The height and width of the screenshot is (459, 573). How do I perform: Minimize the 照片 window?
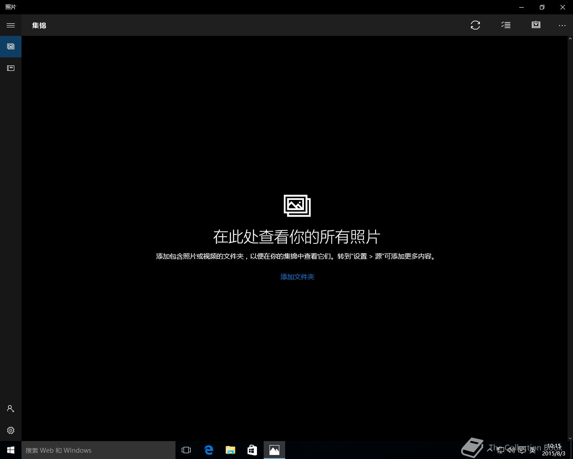coord(522,7)
